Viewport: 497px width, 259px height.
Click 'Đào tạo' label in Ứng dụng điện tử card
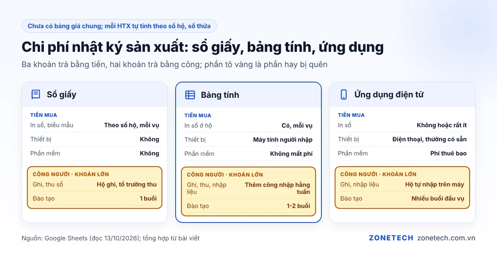pos(351,198)
